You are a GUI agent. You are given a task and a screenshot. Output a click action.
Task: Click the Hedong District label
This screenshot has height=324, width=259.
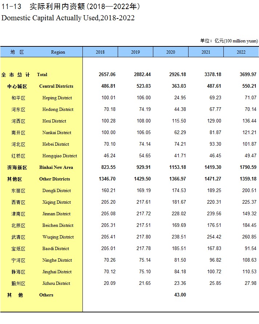click(x=58, y=109)
